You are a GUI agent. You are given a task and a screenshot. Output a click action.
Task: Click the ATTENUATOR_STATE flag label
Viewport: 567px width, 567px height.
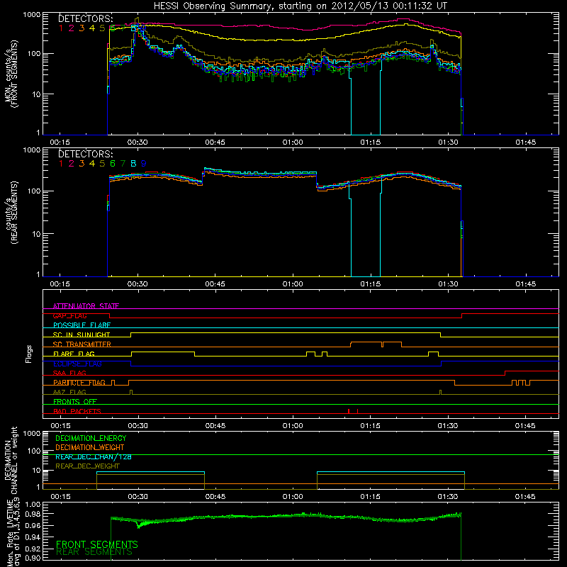[x=86, y=306]
